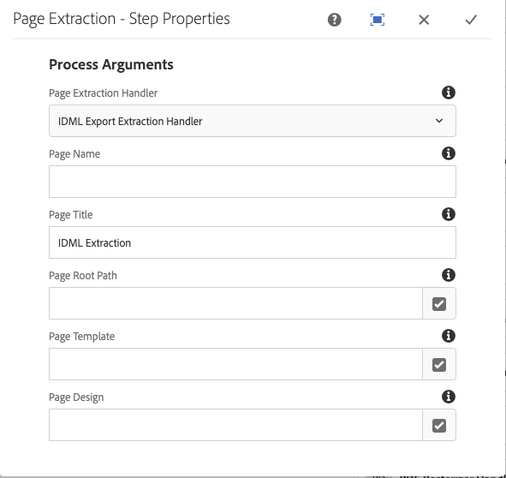Show info for Page Extraction Handler
This screenshot has width=506, height=478.
pyautogui.click(x=449, y=93)
